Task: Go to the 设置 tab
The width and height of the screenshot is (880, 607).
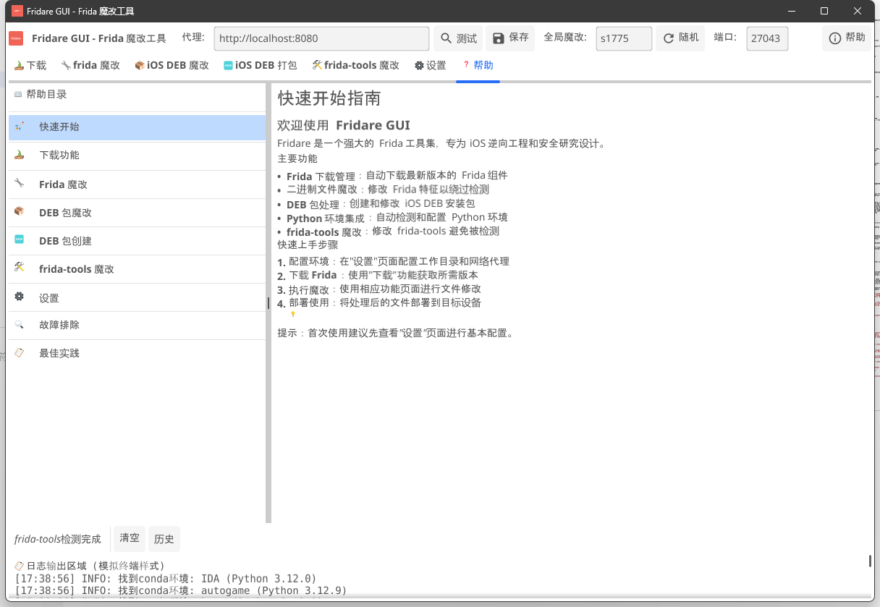Action: pyautogui.click(x=431, y=65)
